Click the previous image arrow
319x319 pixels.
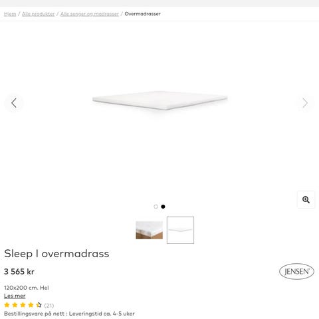[14, 103]
